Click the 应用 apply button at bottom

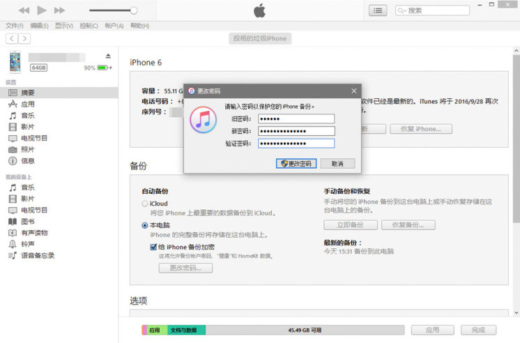(433, 330)
